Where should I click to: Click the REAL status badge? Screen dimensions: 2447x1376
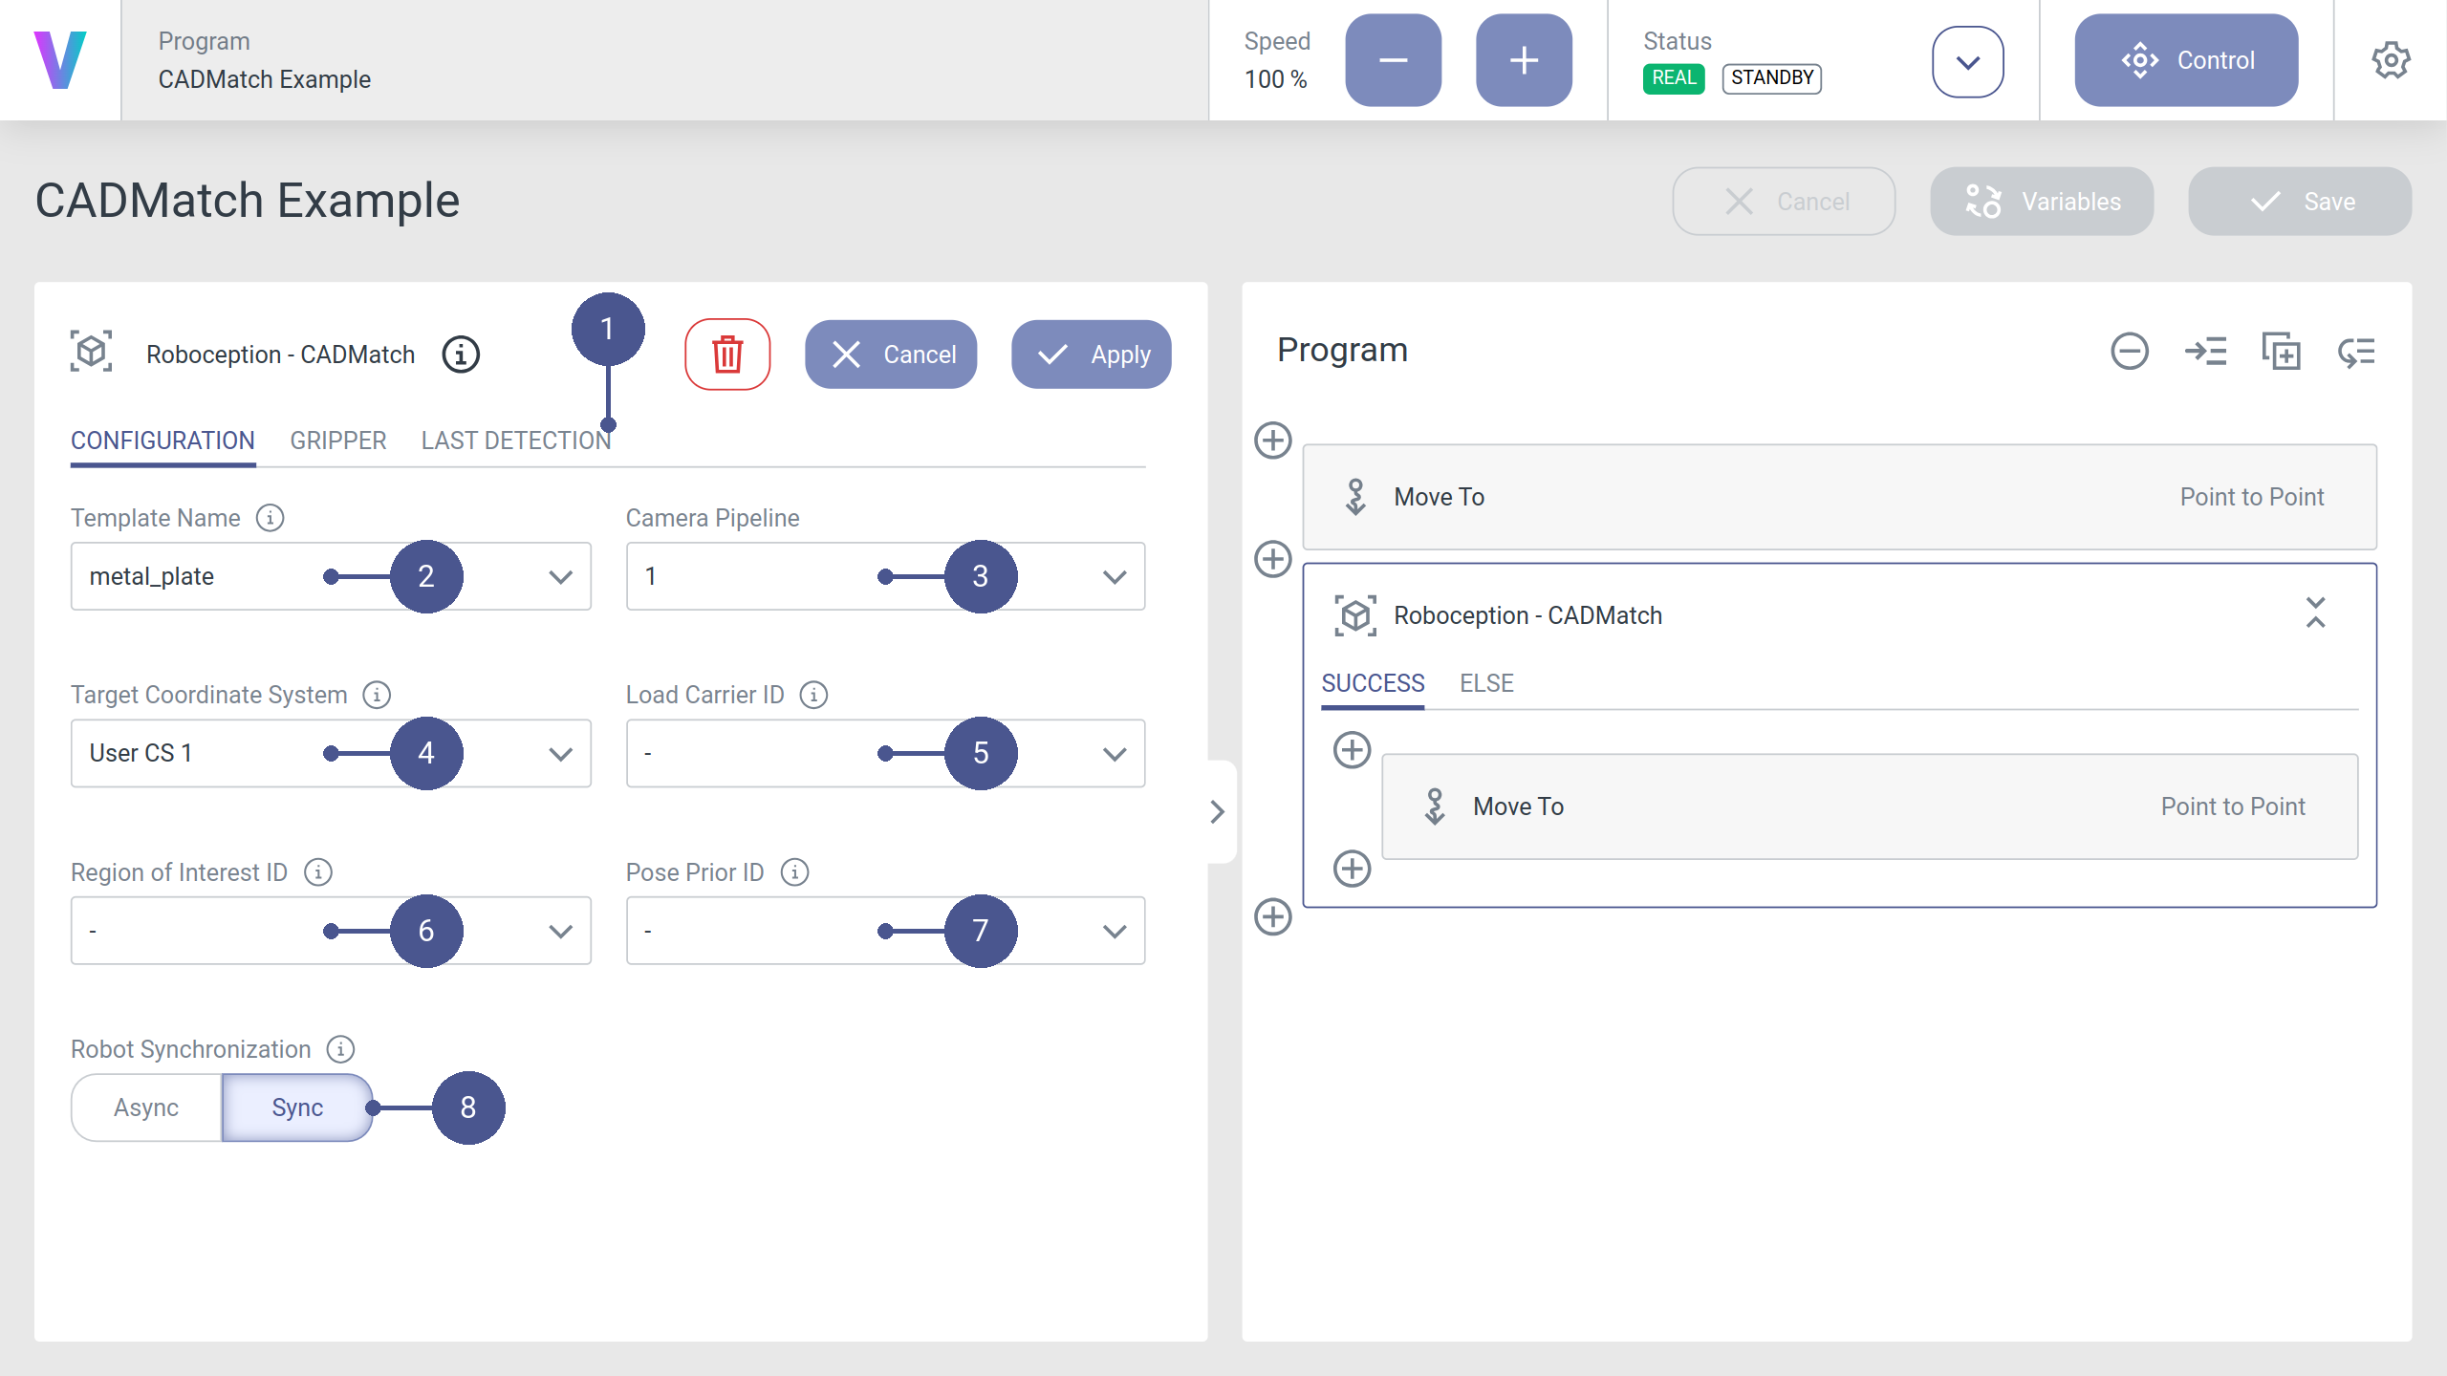coord(1674,78)
